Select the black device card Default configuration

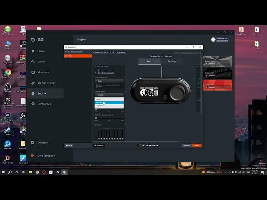pyautogui.click(x=218, y=73)
